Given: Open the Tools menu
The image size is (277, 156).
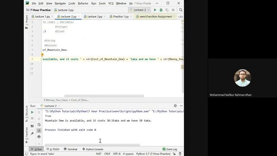Looking at the screenshot, I should (x=102, y=3).
